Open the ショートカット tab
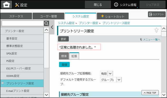Image resolution: width=167 pixels, height=98 pixels. pyautogui.click(x=113, y=16)
